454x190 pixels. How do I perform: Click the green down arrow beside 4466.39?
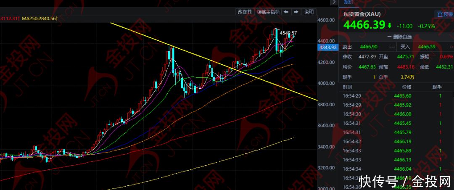point(390,25)
